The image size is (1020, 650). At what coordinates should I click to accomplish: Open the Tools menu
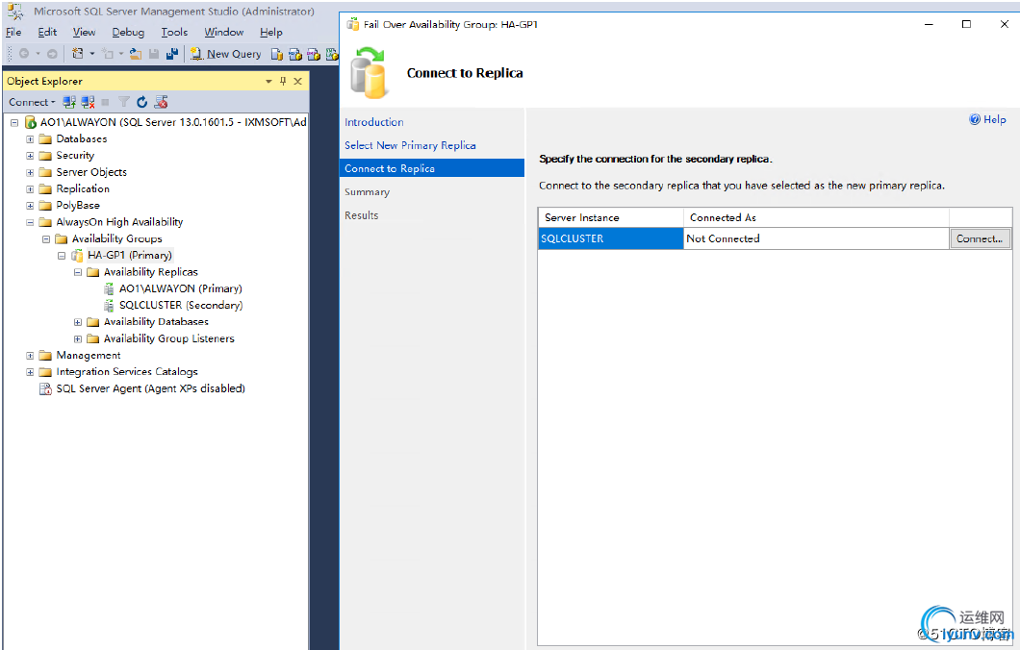point(174,32)
